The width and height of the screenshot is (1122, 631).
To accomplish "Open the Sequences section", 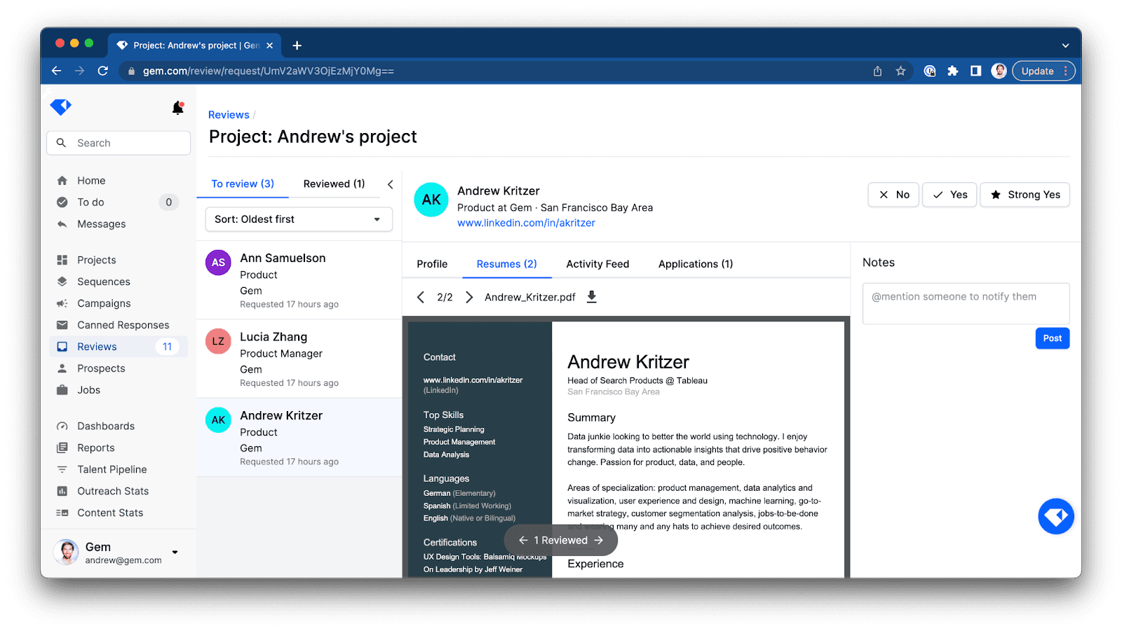I will coord(102,281).
